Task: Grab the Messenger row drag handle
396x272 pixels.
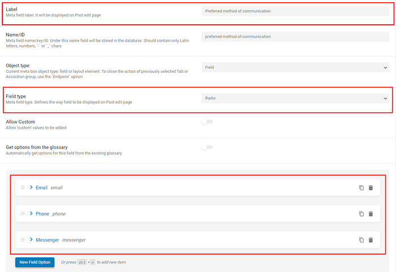Action: [x=23, y=240]
